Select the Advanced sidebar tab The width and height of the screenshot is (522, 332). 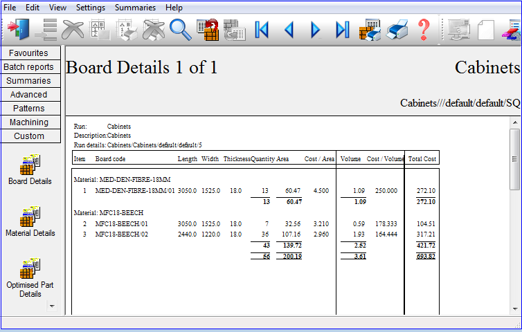(x=30, y=95)
